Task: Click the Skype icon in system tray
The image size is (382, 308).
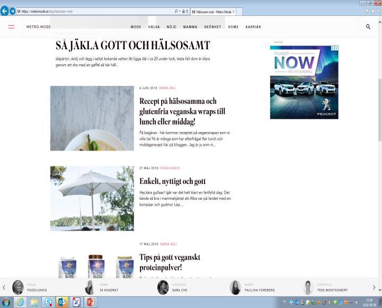Action: (x=291, y=302)
